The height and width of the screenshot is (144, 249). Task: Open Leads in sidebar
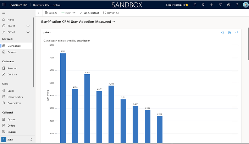[11, 91]
